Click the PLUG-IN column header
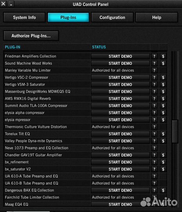 13,47
